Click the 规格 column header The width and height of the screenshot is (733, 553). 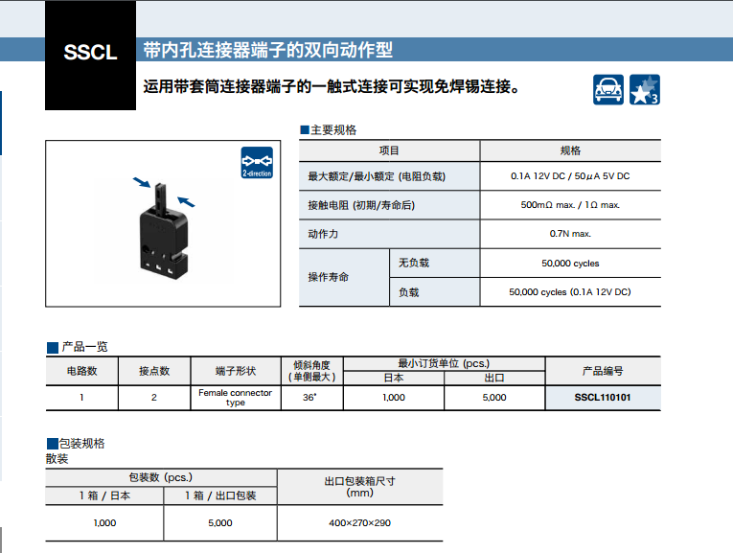pos(570,150)
